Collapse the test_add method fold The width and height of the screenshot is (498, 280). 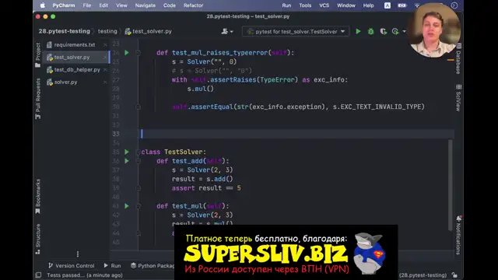[139, 161]
